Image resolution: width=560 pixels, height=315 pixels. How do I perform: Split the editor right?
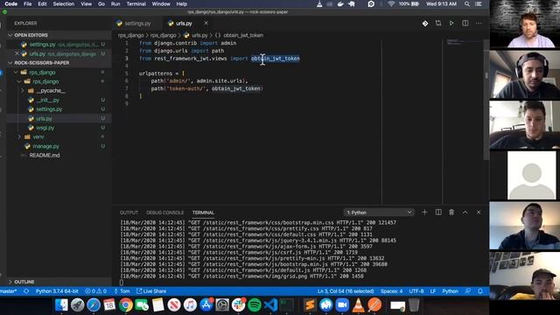click(x=465, y=24)
